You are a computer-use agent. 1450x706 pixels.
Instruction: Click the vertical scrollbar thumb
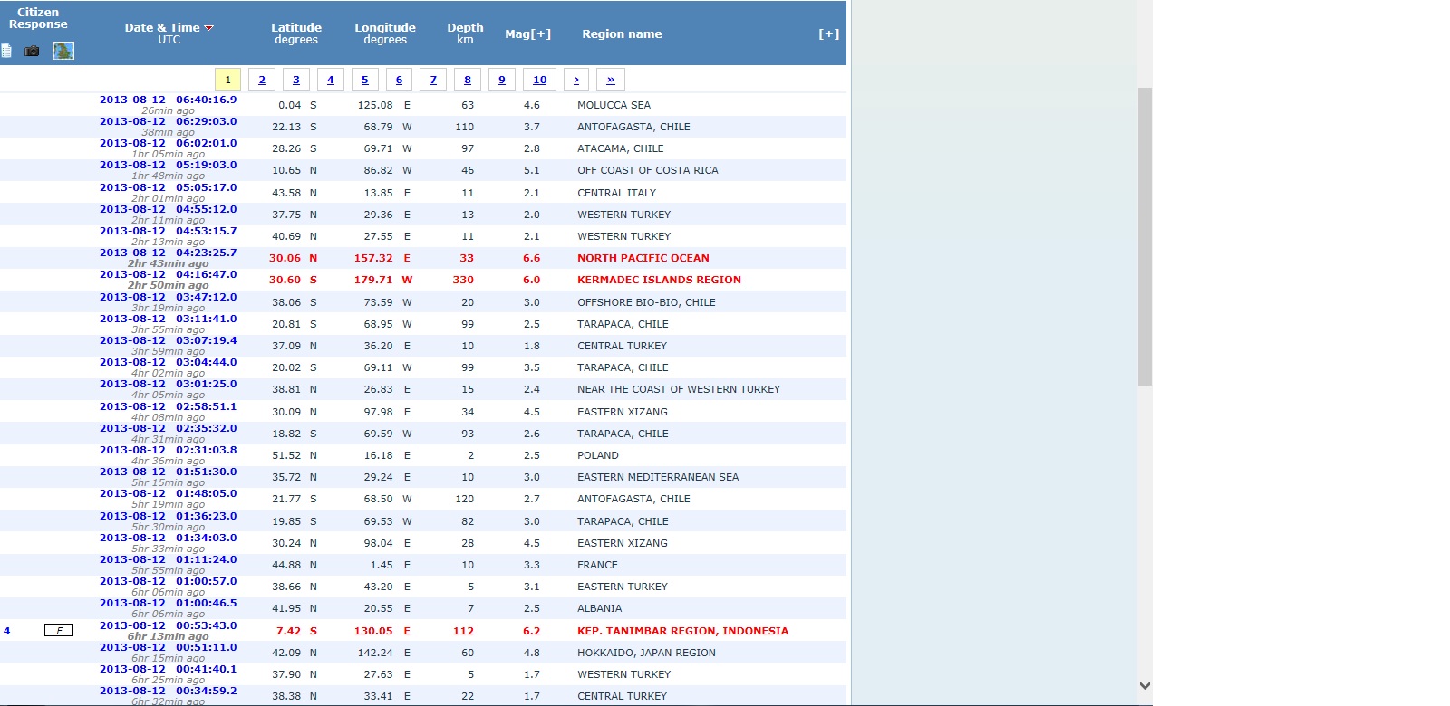pos(1145,236)
